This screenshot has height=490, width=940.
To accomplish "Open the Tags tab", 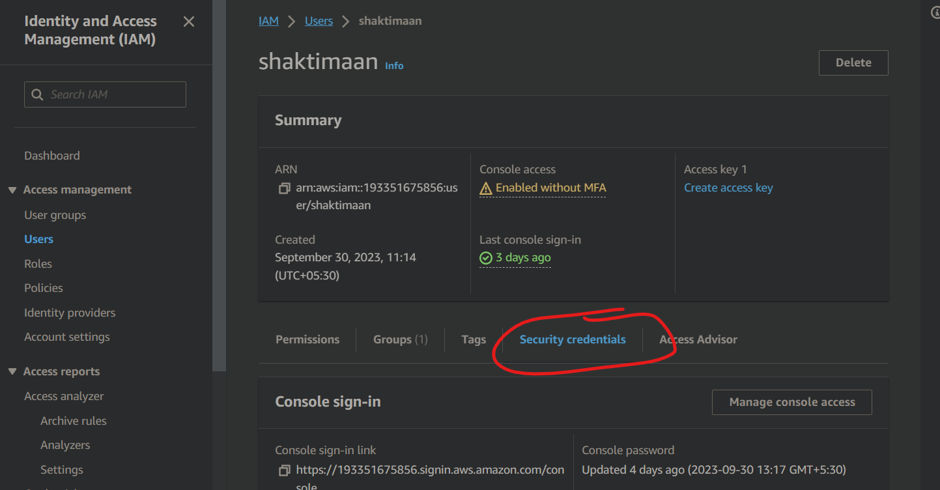I will coord(474,339).
